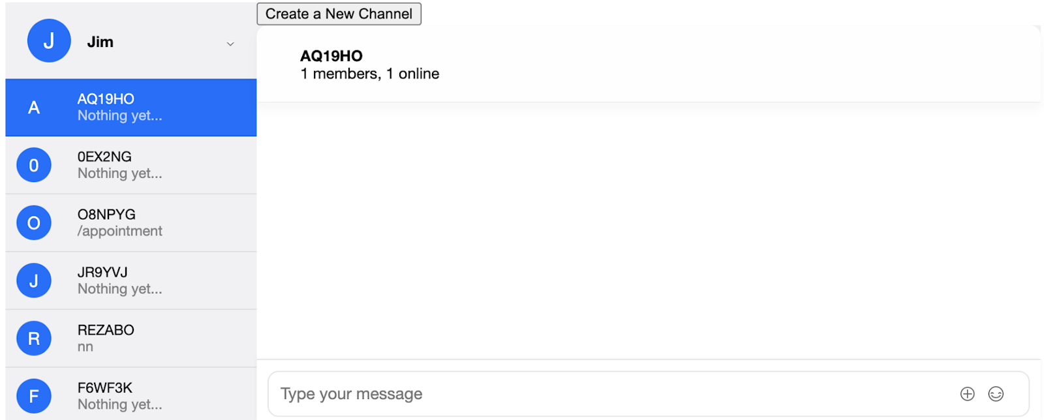Select the highlighted AQ19HO channel entry

coord(130,108)
